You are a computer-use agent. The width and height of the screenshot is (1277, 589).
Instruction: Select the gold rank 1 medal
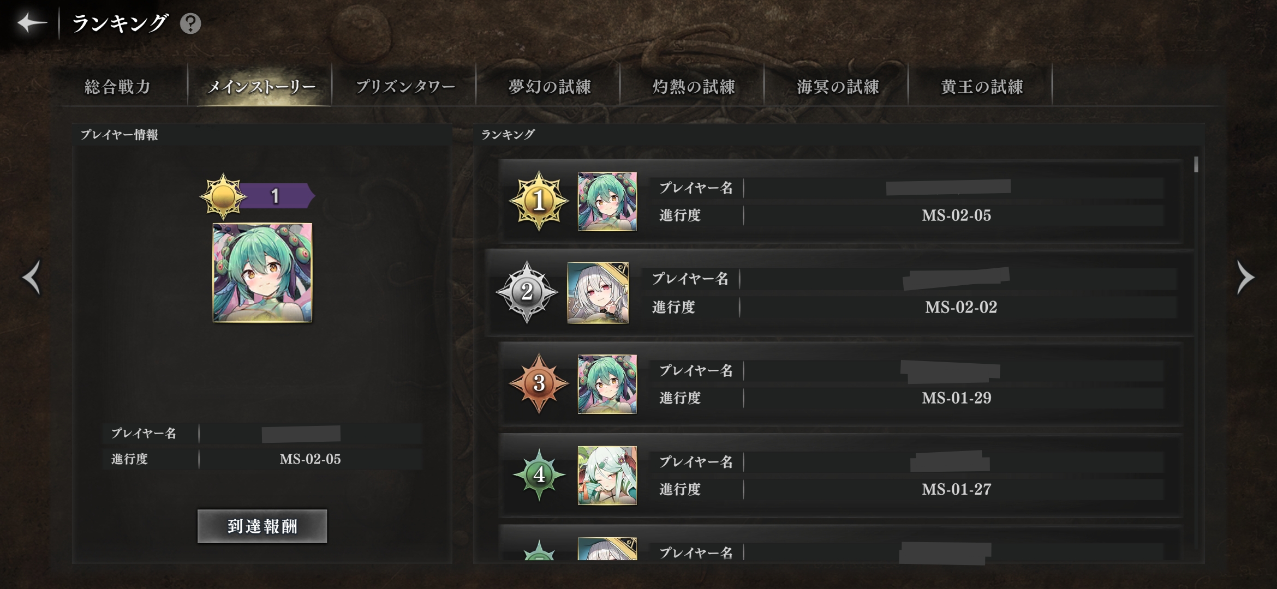point(539,201)
